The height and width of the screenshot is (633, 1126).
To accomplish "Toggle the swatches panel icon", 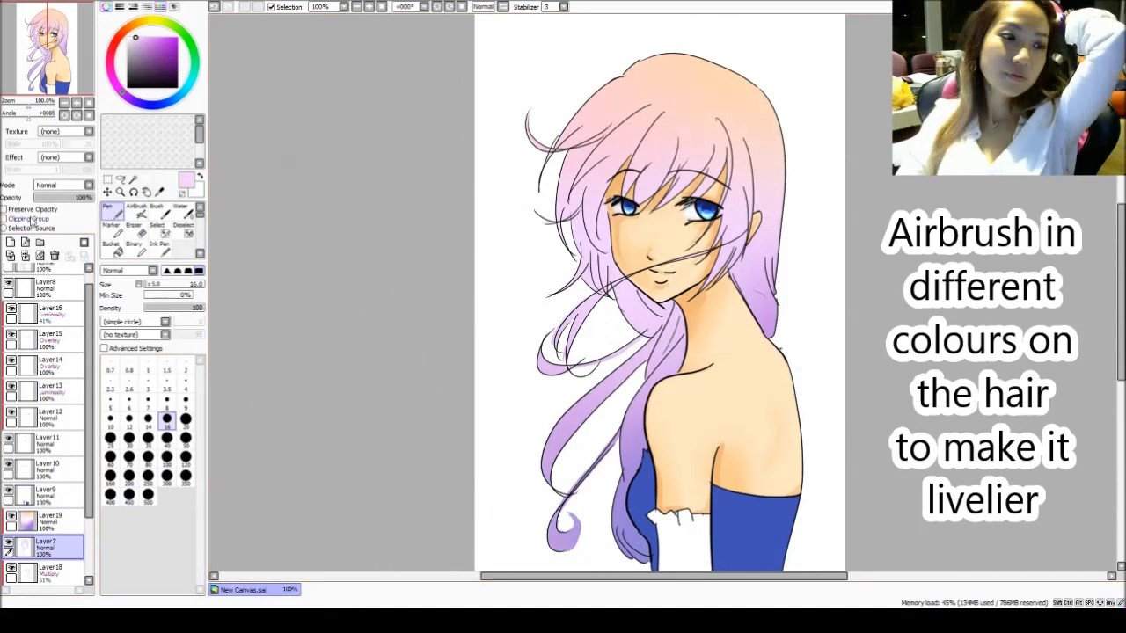I will pyautogui.click(x=160, y=6).
